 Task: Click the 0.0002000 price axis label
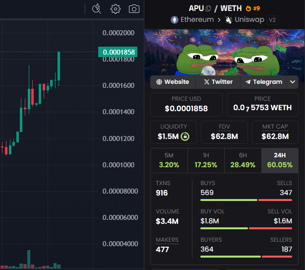tap(119, 33)
